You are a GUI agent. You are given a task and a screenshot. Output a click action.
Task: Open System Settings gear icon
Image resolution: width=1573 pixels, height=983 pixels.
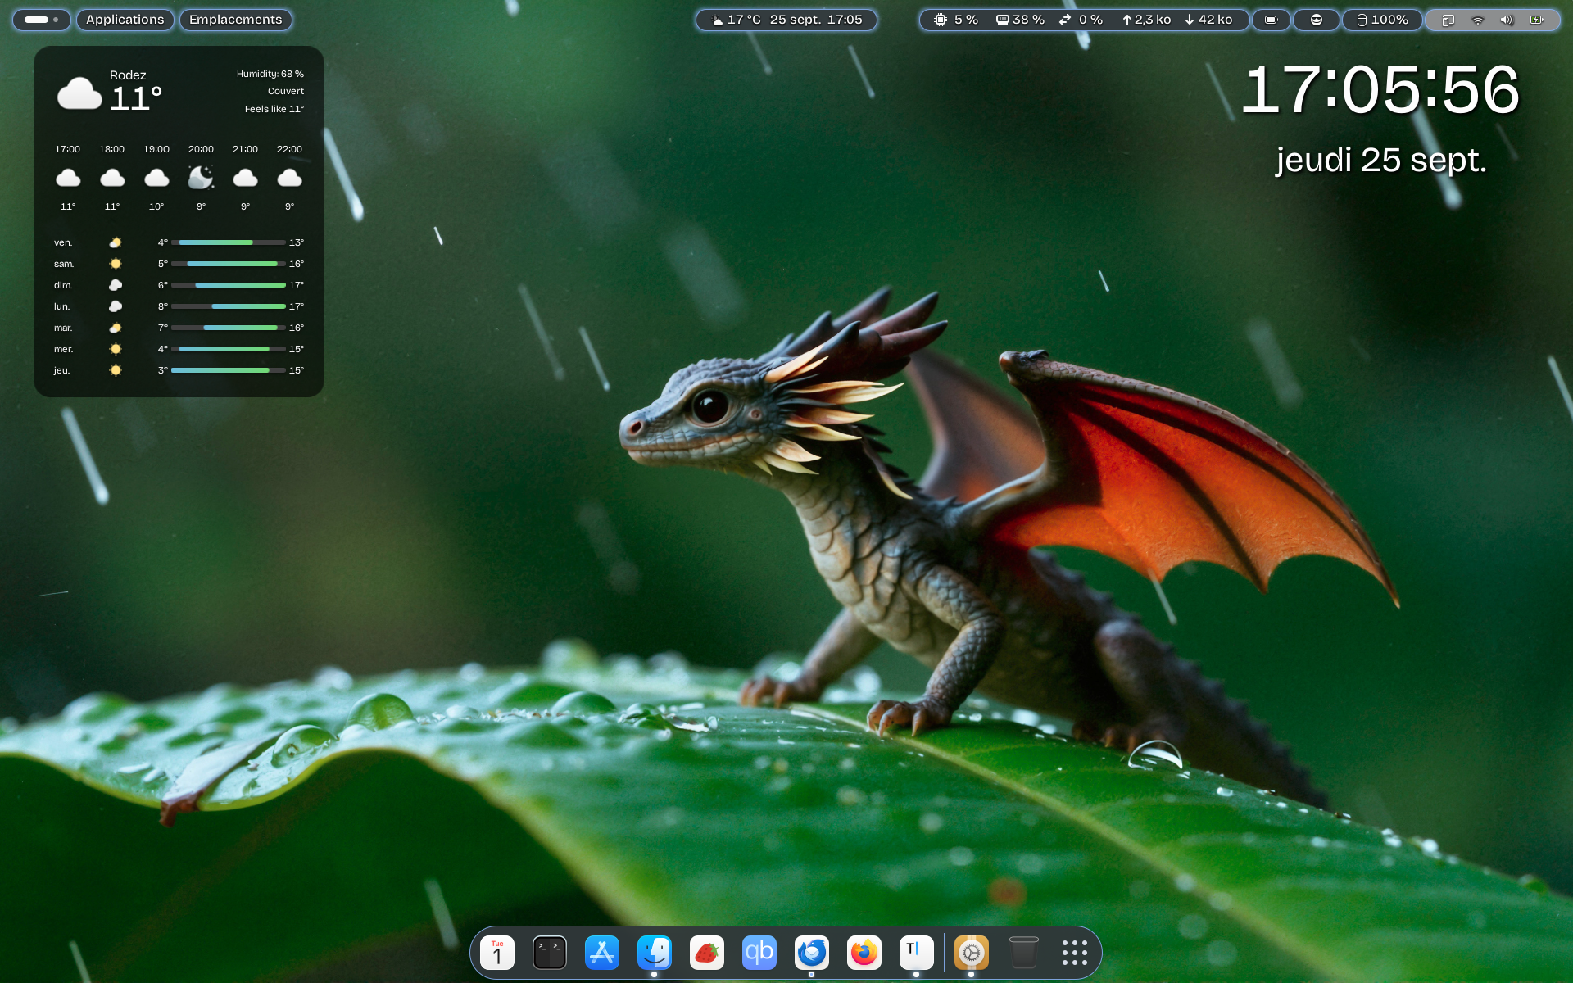(971, 953)
